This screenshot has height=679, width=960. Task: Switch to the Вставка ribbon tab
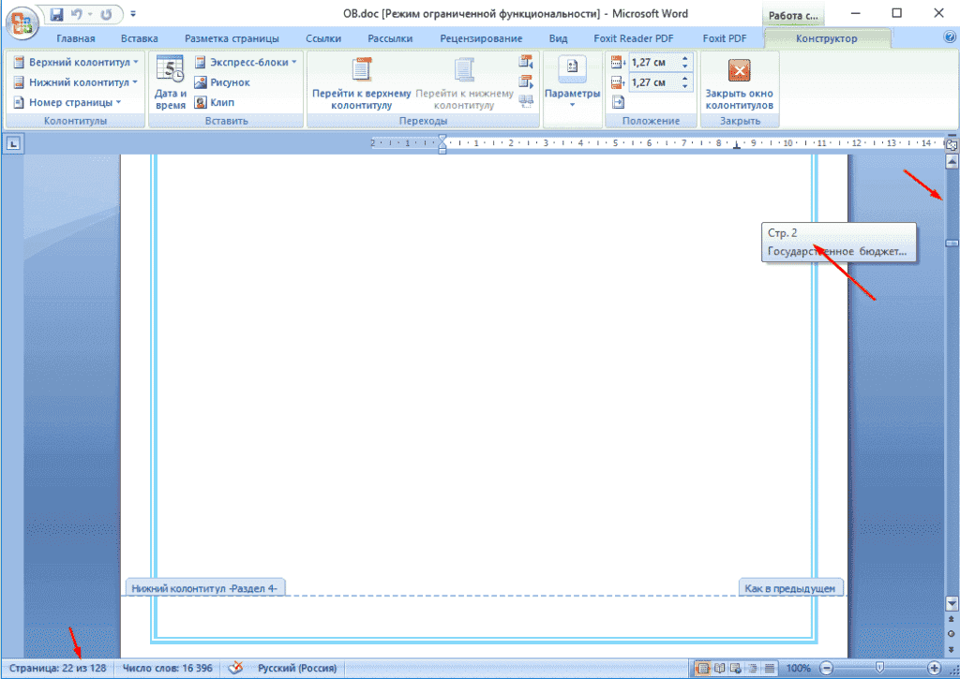[x=139, y=37]
